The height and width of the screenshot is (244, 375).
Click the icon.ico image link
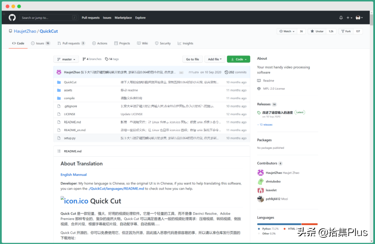(x=74, y=201)
